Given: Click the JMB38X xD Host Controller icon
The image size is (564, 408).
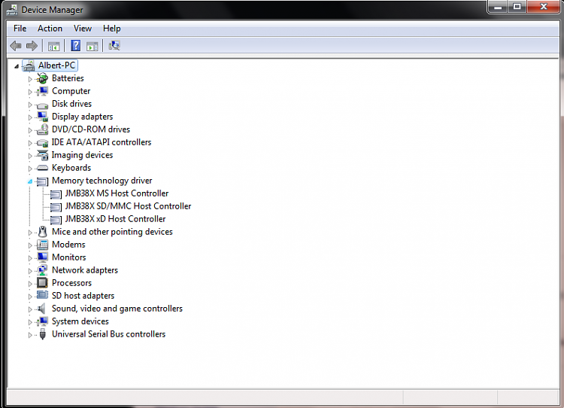Looking at the screenshot, I should [56, 220].
